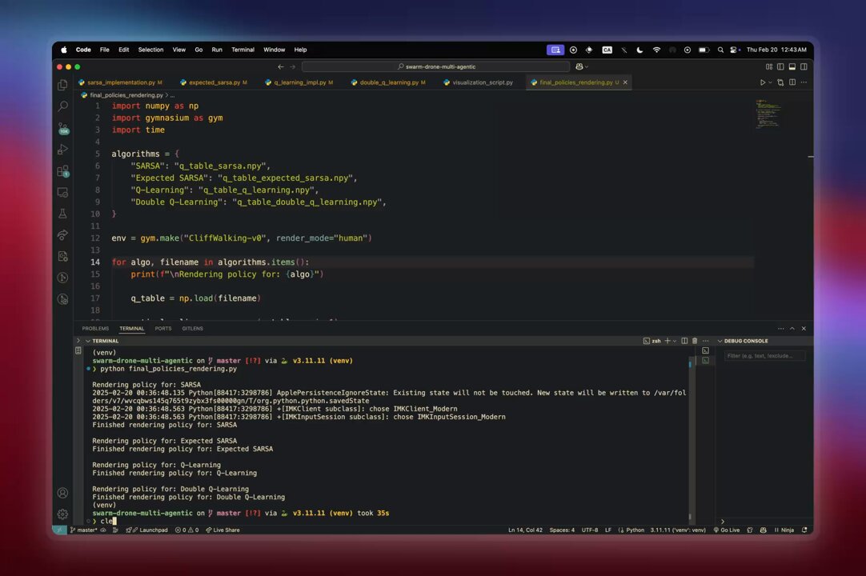Click the master branch in the status bar
866x576 pixels.
84,530
